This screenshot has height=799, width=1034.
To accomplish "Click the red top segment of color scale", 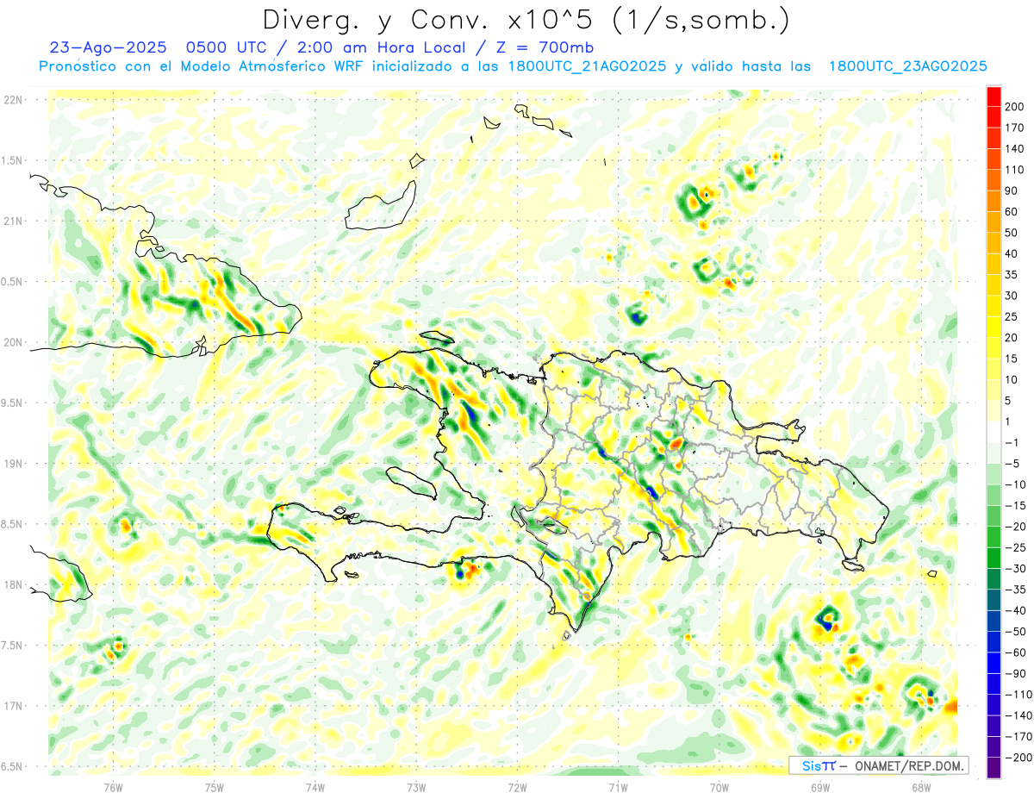I will click(x=994, y=96).
